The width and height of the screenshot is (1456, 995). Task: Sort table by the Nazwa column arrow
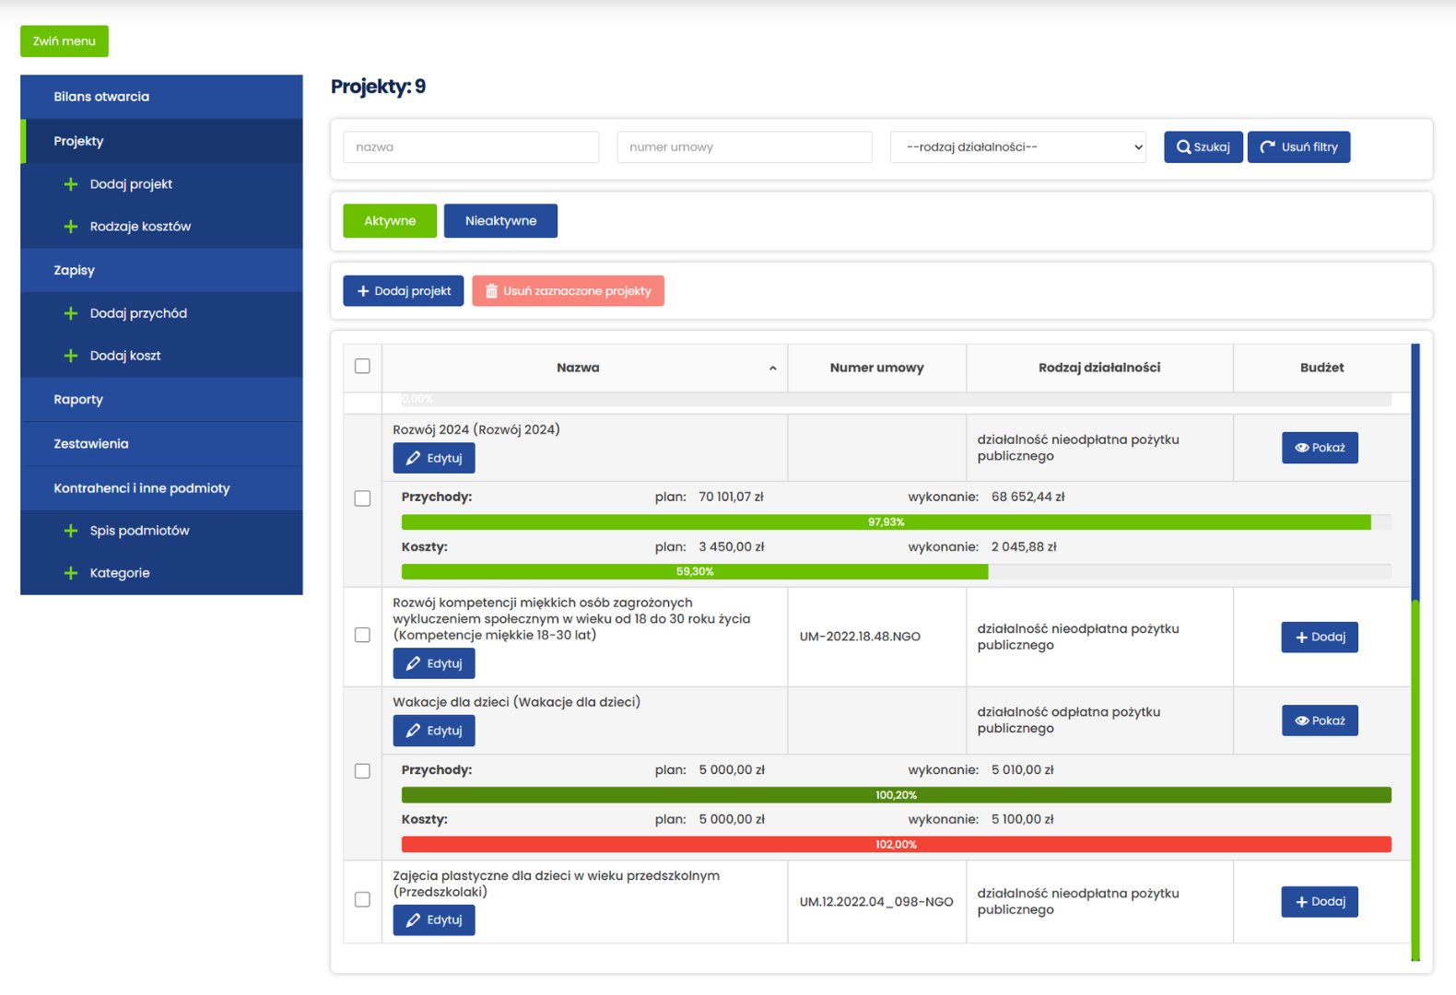772,369
